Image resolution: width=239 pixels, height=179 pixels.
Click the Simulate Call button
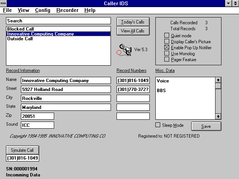coord(22,150)
